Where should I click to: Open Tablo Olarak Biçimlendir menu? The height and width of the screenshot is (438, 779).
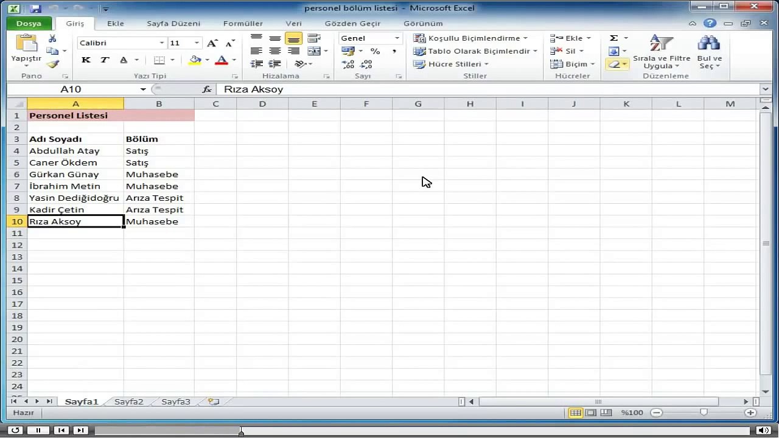475,51
